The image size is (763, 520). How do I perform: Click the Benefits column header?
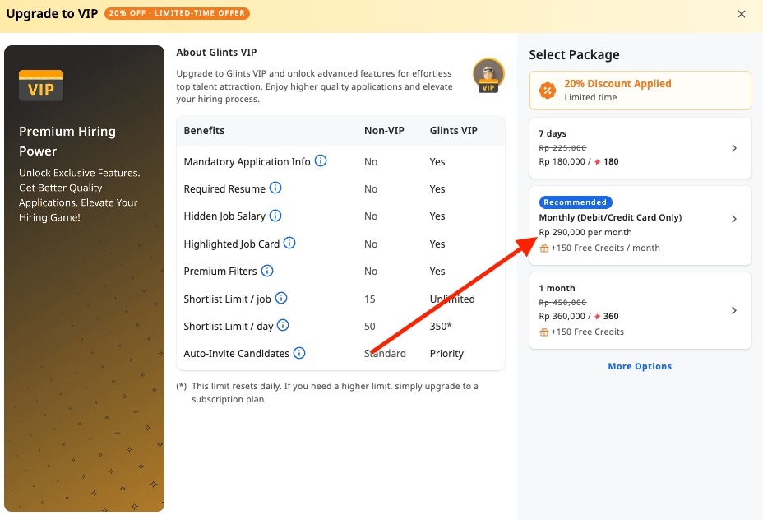[x=204, y=131]
